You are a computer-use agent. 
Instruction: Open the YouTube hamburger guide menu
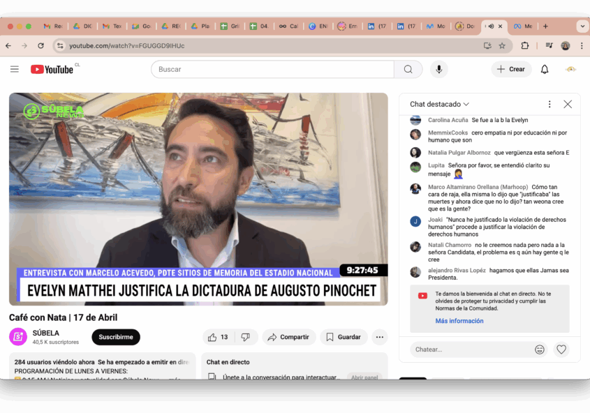point(14,69)
